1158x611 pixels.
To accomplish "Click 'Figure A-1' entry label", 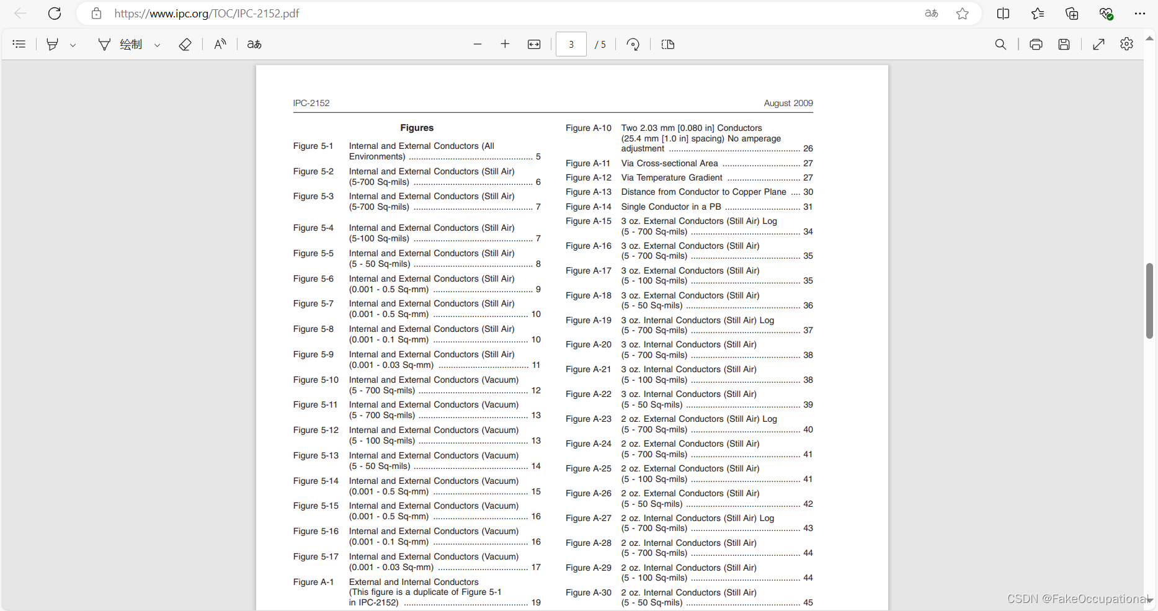I will (x=313, y=582).
